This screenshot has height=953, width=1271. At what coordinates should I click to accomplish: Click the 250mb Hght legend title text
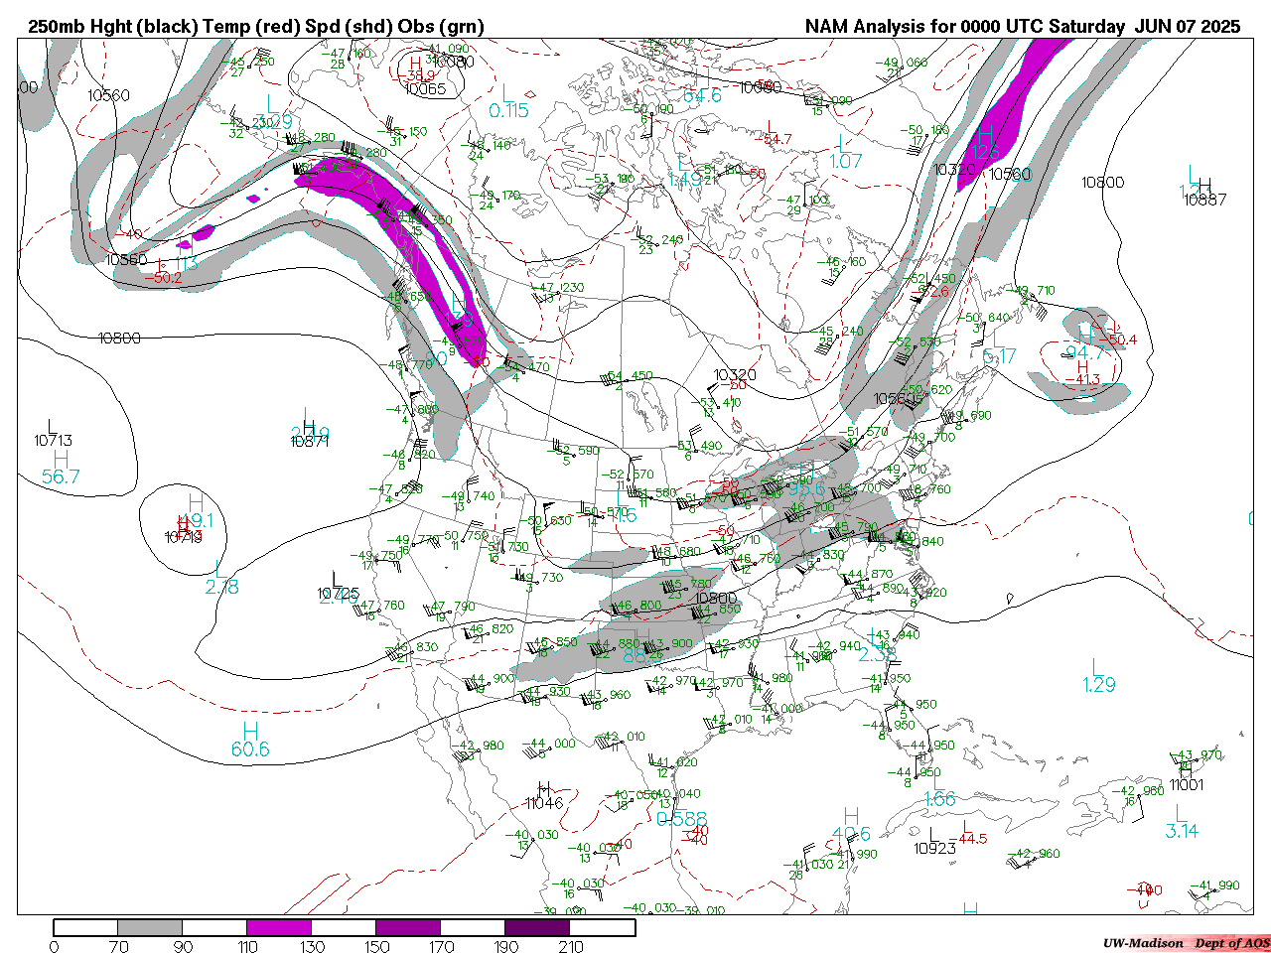256,27
